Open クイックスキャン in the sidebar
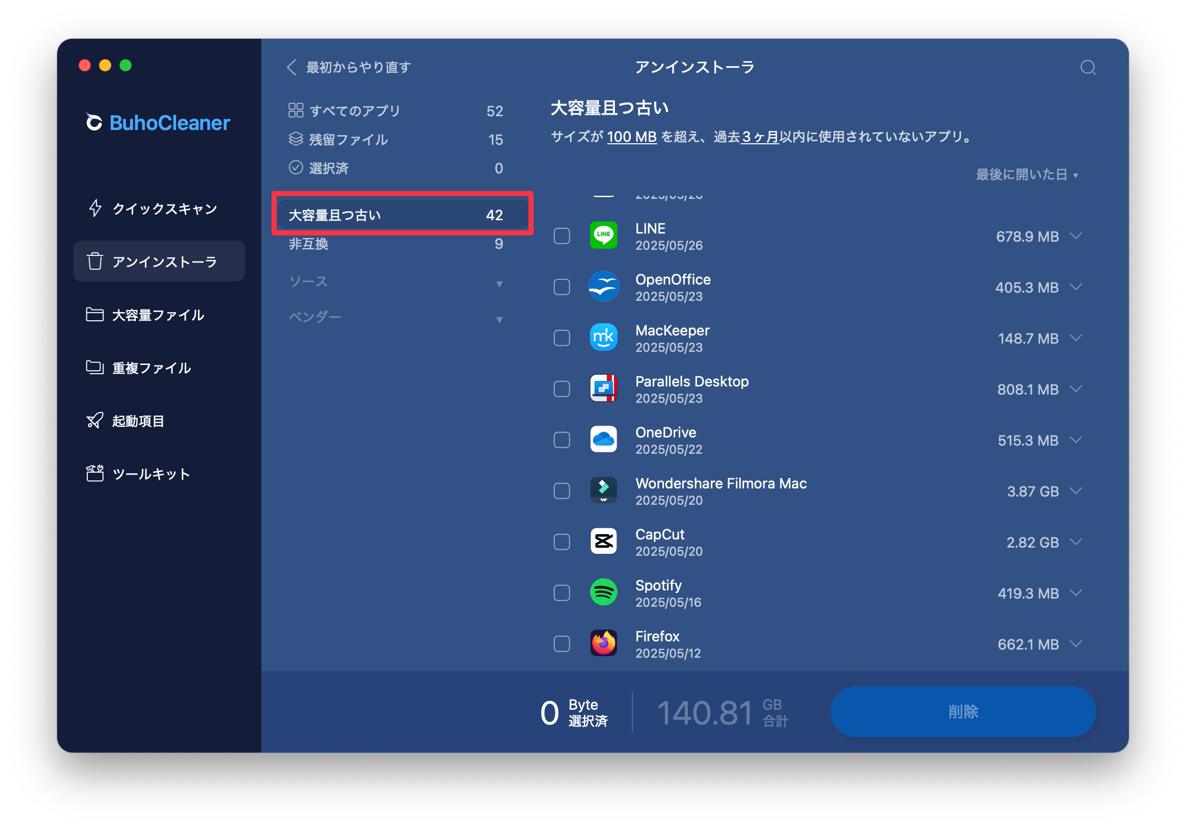Screen dimensions: 1186x828 [x=159, y=209]
